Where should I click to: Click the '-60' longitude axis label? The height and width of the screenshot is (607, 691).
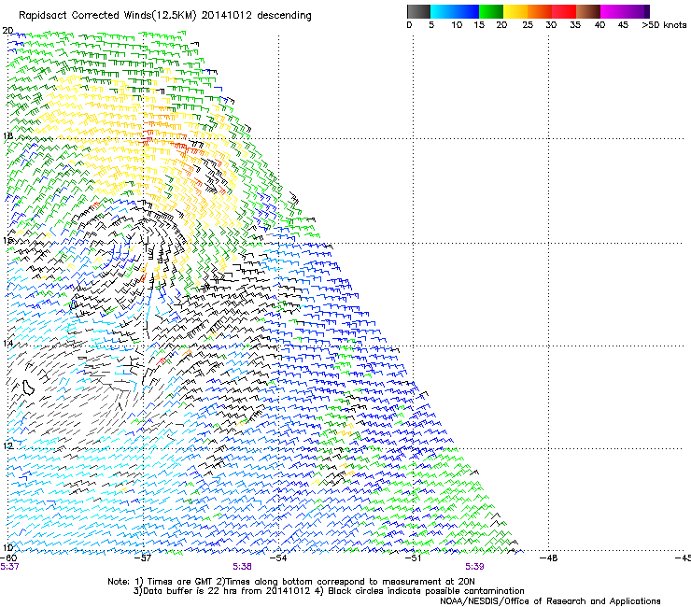tap(8, 558)
